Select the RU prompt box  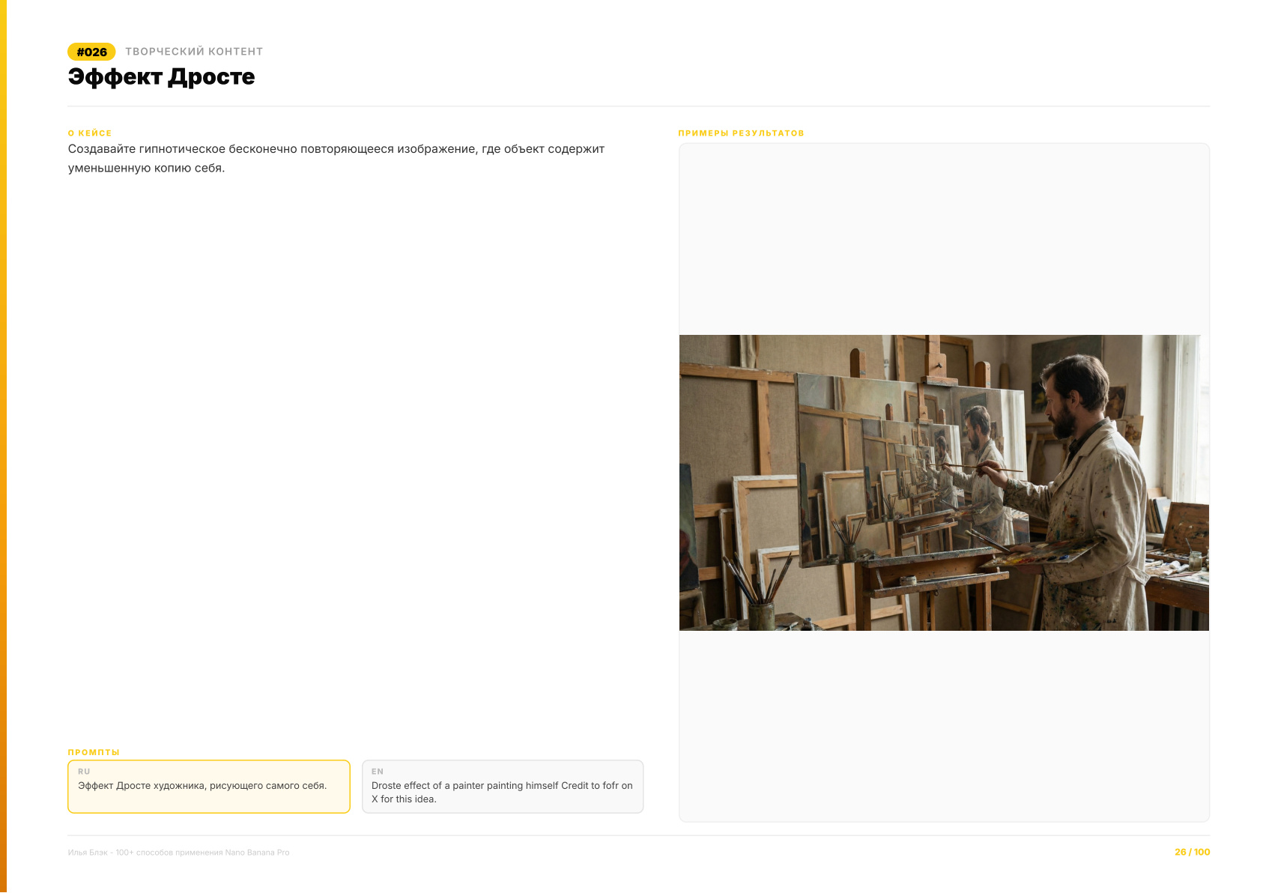209,787
